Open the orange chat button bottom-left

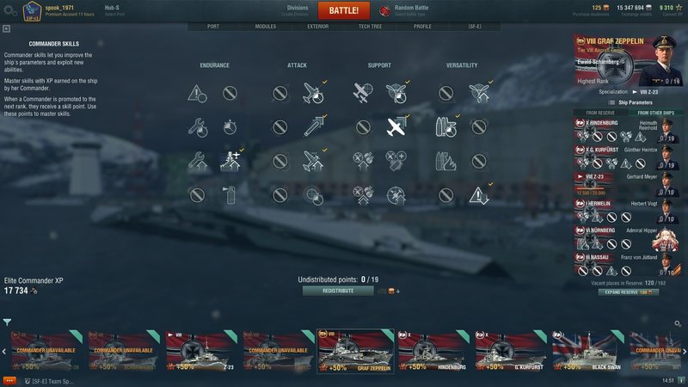(x=9, y=381)
